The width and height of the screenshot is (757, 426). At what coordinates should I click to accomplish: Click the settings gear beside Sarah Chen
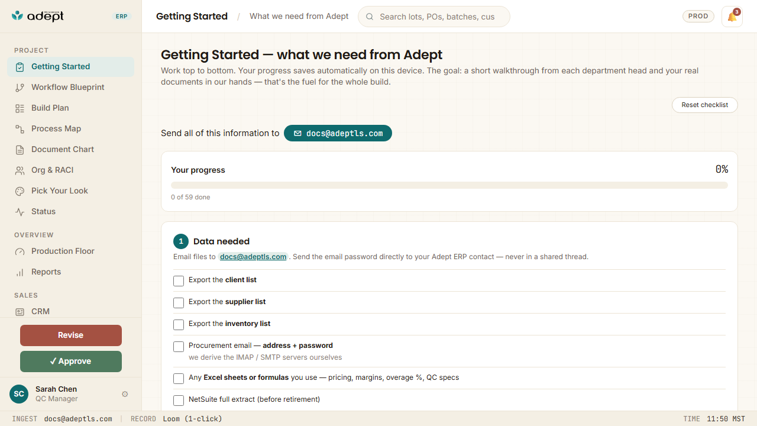pos(125,394)
